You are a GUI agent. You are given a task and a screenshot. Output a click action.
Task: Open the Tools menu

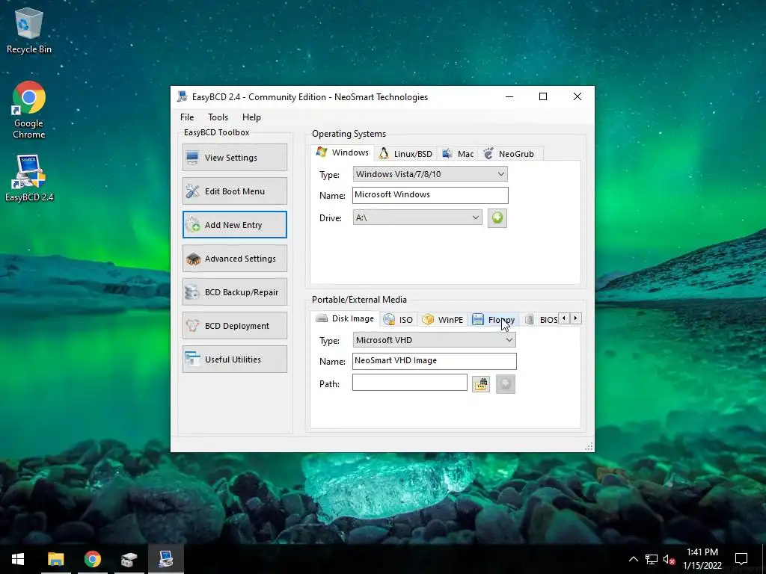tap(218, 117)
